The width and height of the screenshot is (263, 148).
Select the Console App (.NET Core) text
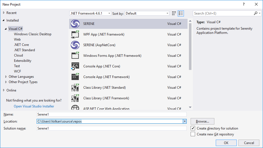tap(102, 66)
